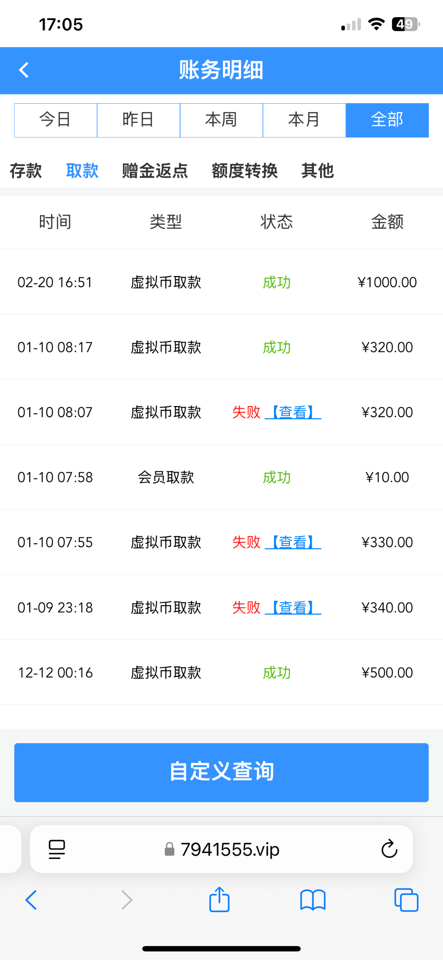443x960 pixels.
Task: Open the 赠金返点 category tab
Action: point(155,171)
